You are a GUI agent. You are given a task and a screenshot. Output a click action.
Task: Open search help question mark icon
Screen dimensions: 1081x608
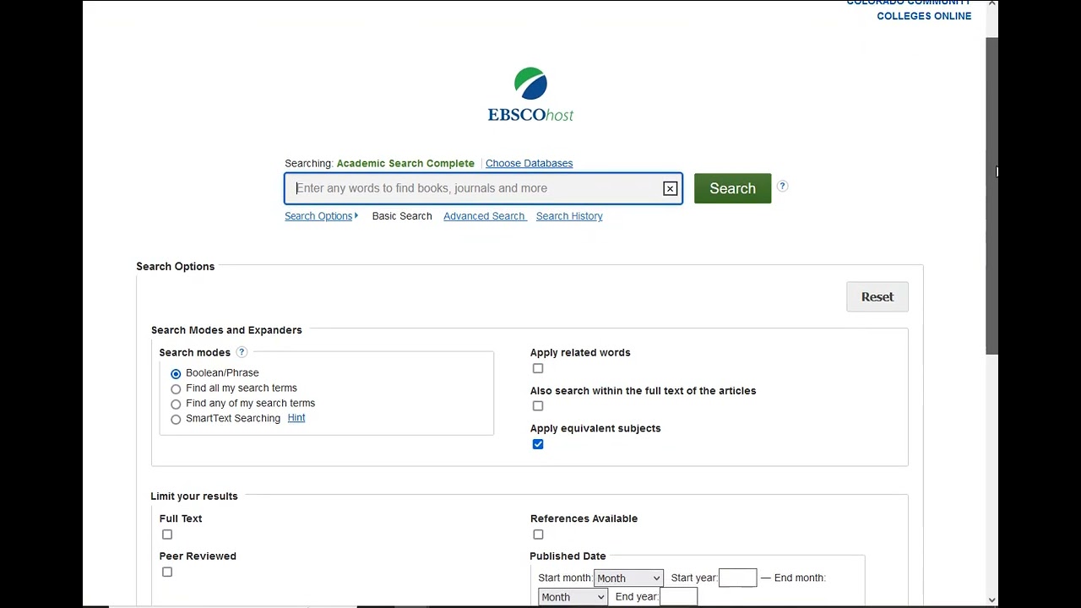pos(782,187)
